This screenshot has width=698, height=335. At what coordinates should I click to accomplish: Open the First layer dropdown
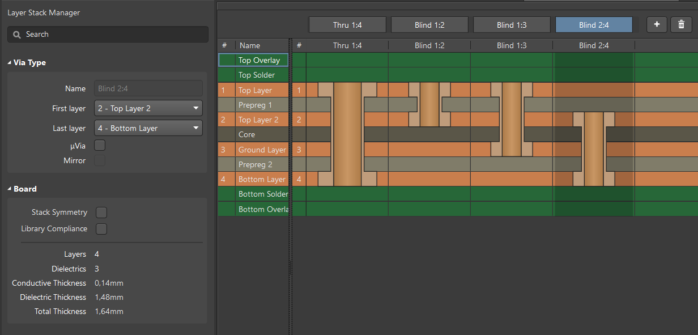click(x=148, y=108)
